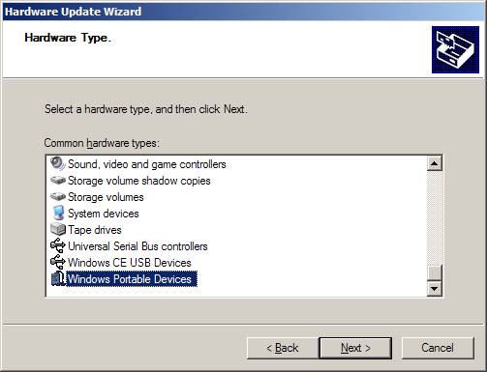Go to the Next wizard step
The height and width of the screenshot is (372, 487).
click(355, 348)
